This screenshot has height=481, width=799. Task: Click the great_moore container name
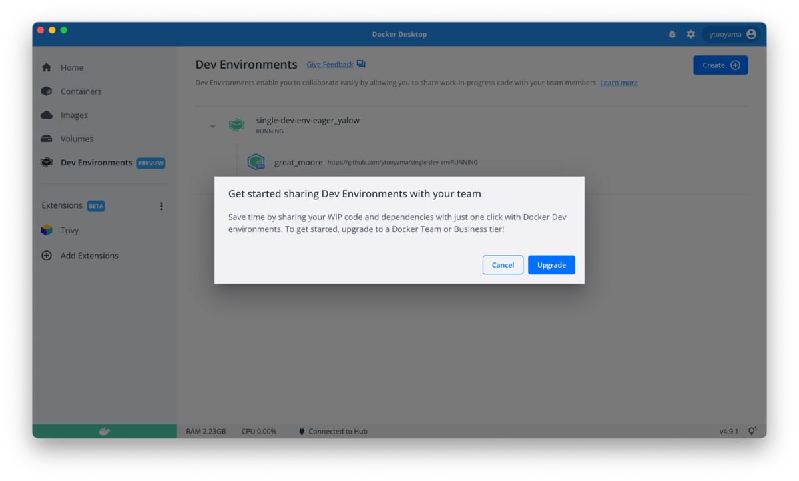coord(298,162)
